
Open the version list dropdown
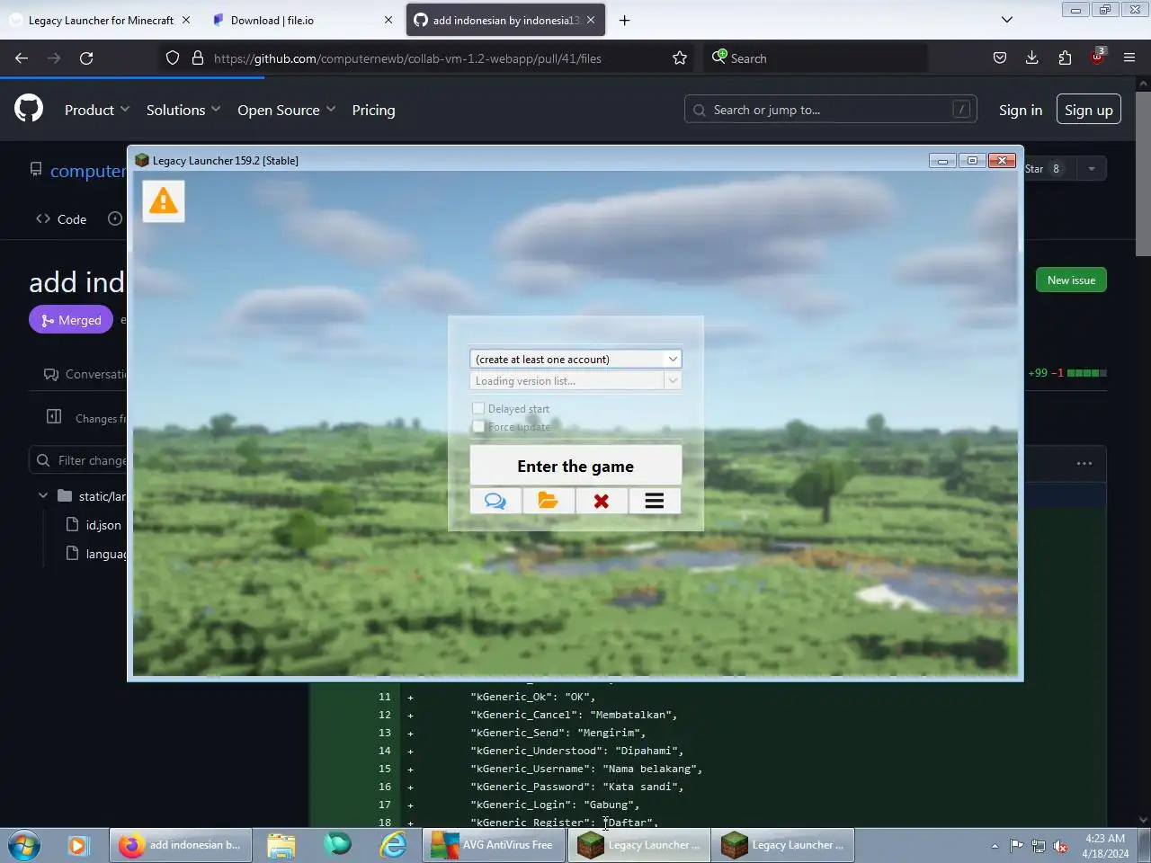(575, 380)
